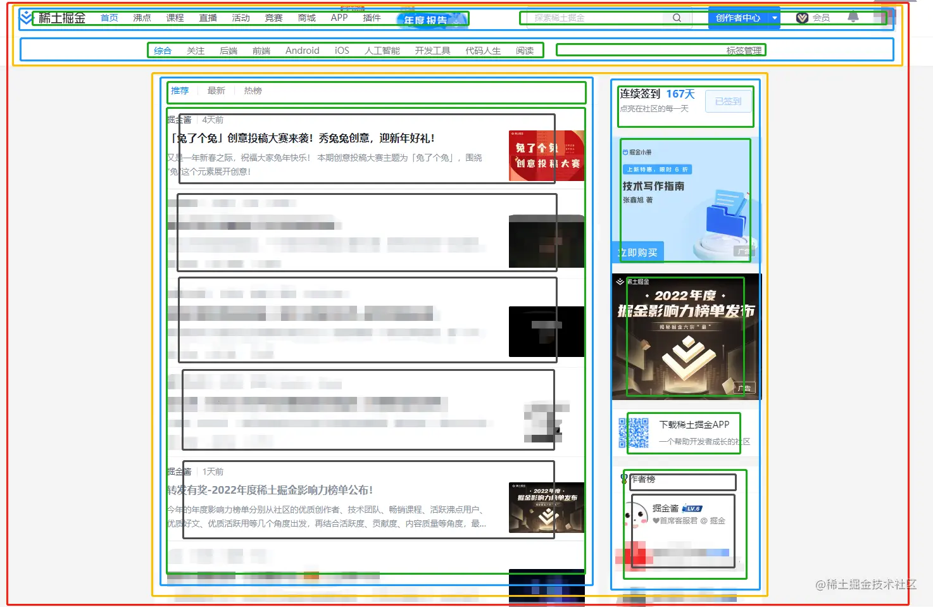Open the 竞赛 nav item
Viewport: 933px width, 607px height.
(274, 18)
